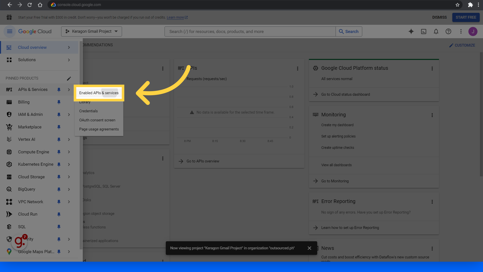The width and height of the screenshot is (483, 272).
Task: Activate Cloud Shell terminal icon
Action: point(424,31)
